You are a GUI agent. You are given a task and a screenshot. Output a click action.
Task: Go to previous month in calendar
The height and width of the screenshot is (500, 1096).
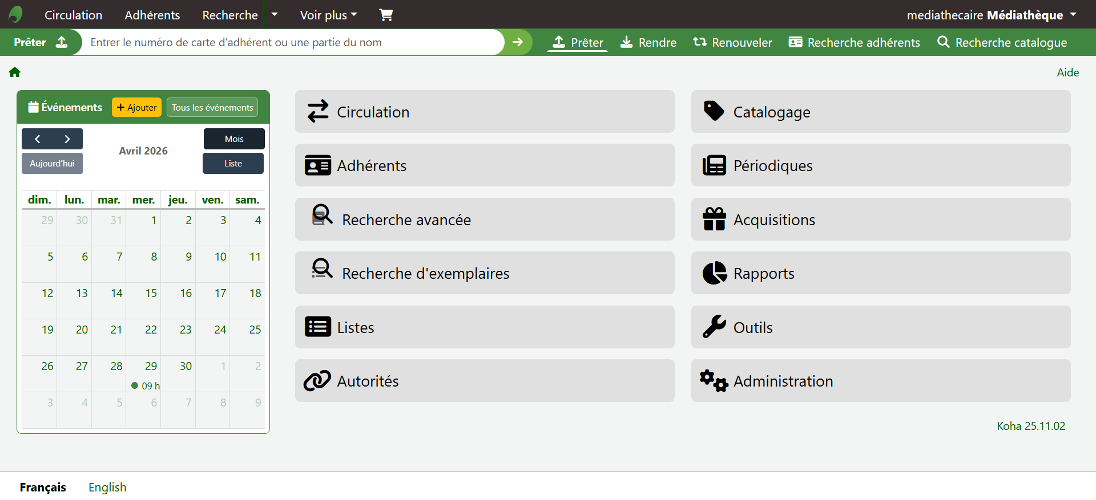coord(37,139)
